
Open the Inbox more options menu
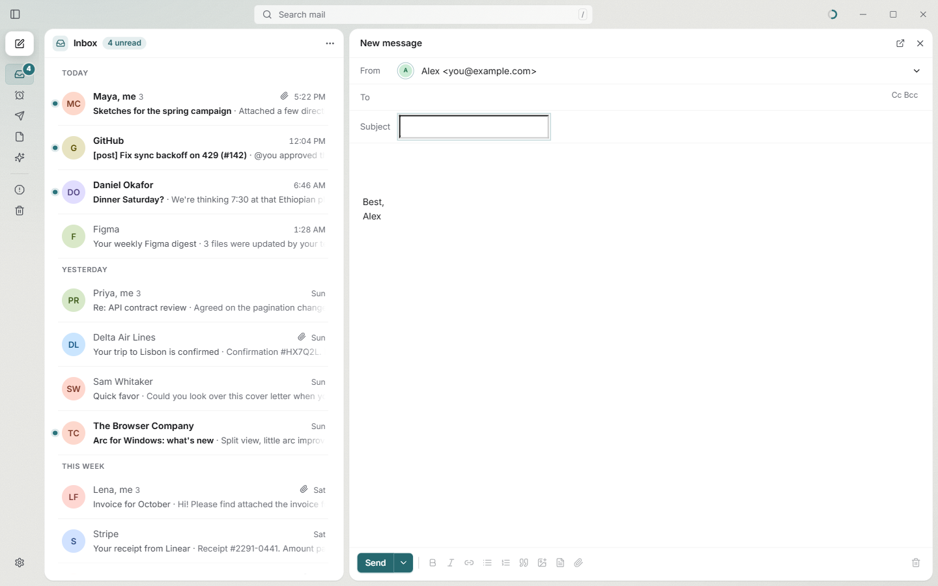330,44
